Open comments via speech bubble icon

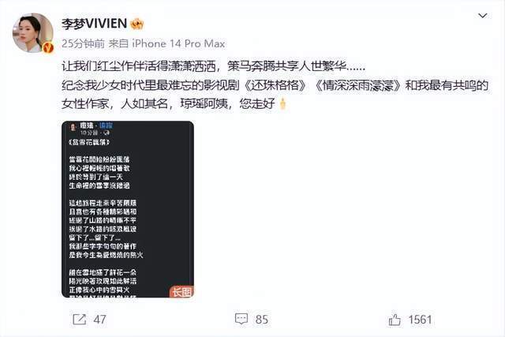point(241,320)
